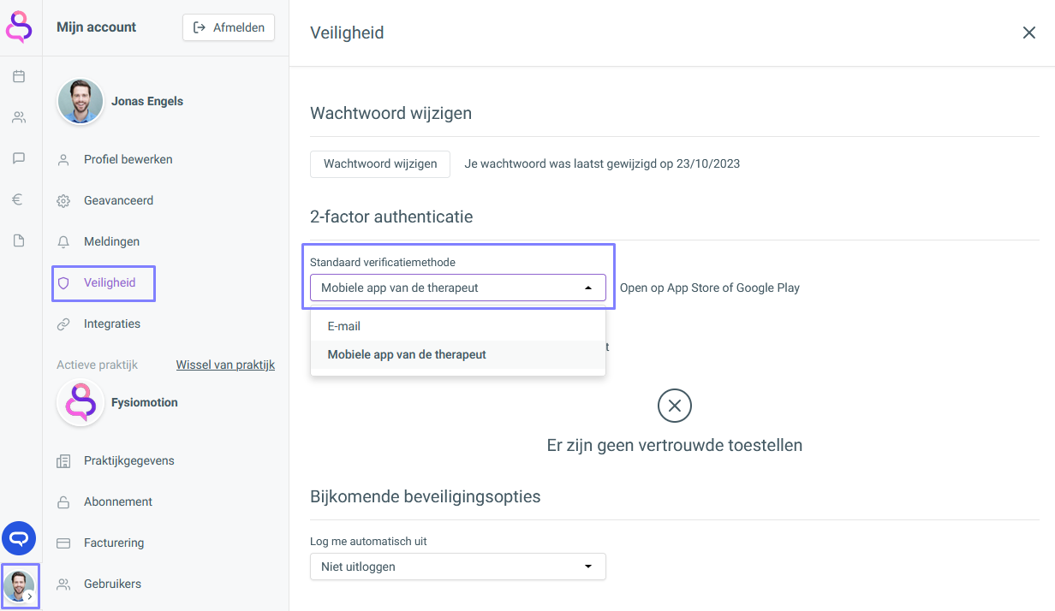Screen dimensions: 1055x611
Task: Open the euro invoicing icon
Action: coord(19,199)
